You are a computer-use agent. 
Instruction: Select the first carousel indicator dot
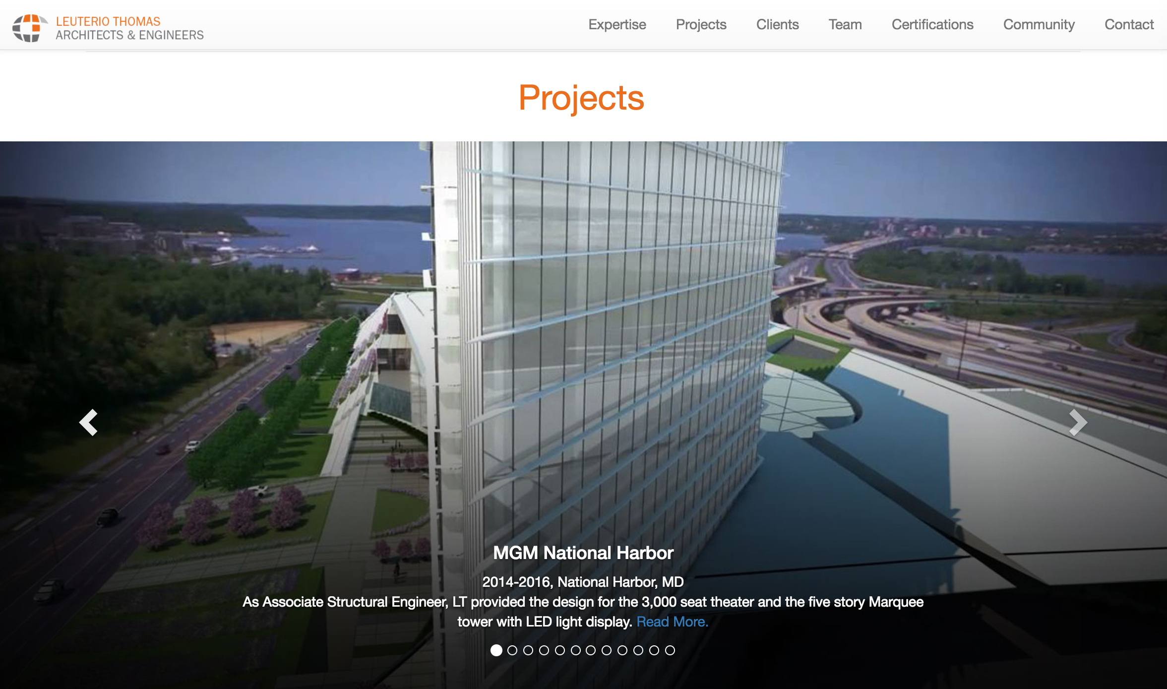(x=496, y=650)
